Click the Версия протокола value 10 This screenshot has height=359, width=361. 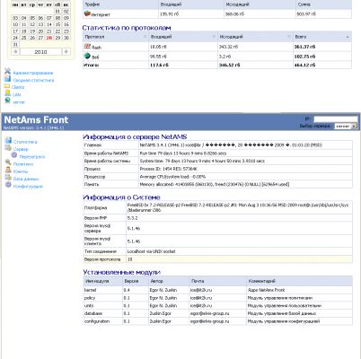point(129,259)
